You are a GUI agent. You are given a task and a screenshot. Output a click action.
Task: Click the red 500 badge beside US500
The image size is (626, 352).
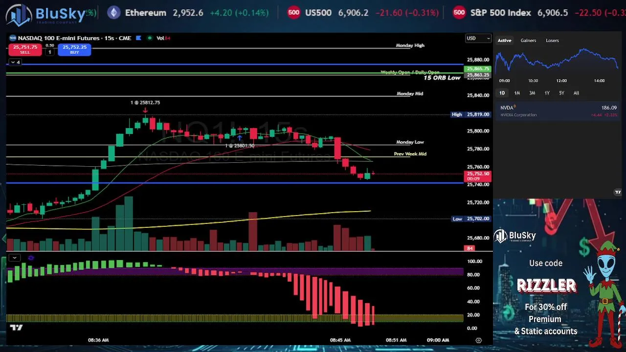click(293, 13)
